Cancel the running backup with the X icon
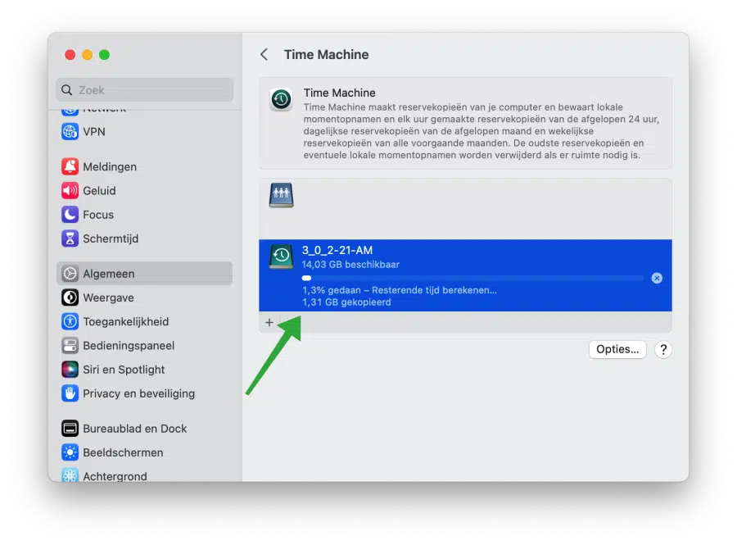 (x=657, y=279)
